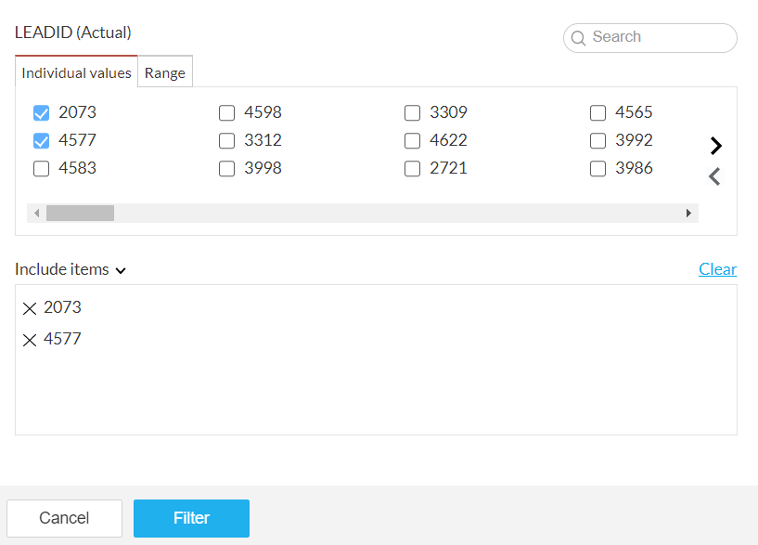Click the scrollbar left arrow
The width and height of the screenshot is (758, 545).
[x=36, y=214]
